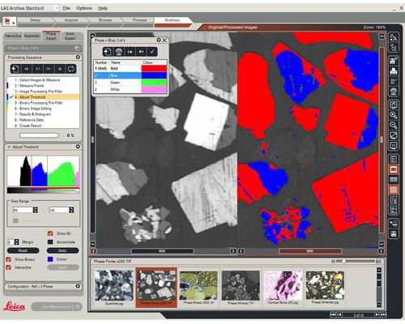Click the lower Grey Range input field

click(23, 210)
